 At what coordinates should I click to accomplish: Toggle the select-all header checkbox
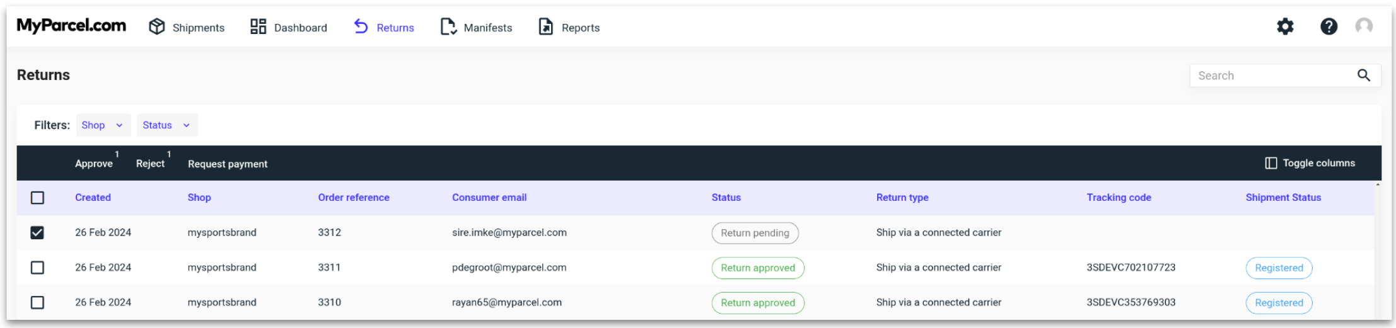[38, 198]
